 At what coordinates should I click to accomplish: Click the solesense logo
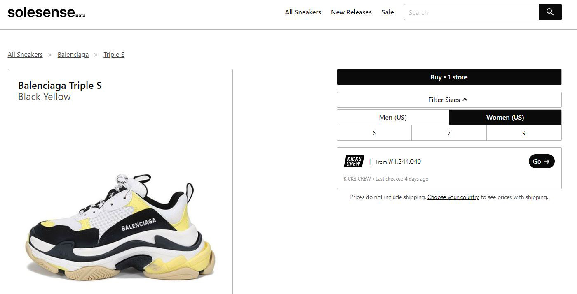pos(46,12)
